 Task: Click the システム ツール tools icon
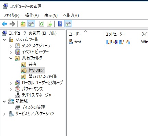pyautogui.click(x=11, y=39)
